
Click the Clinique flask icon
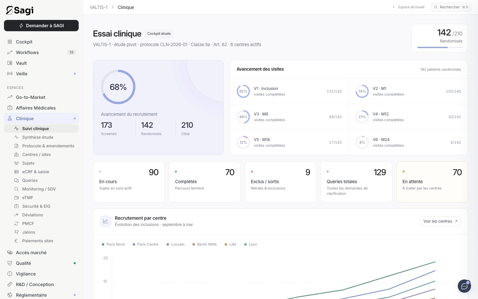pos(10,118)
